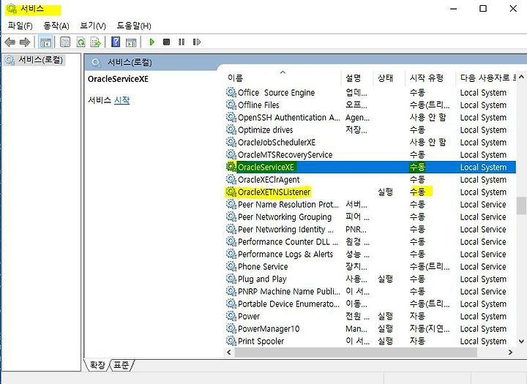Image resolution: width=527 pixels, height=384 pixels.
Task: Click the horizontal scrollbar left arrow
Action: tap(229, 352)
